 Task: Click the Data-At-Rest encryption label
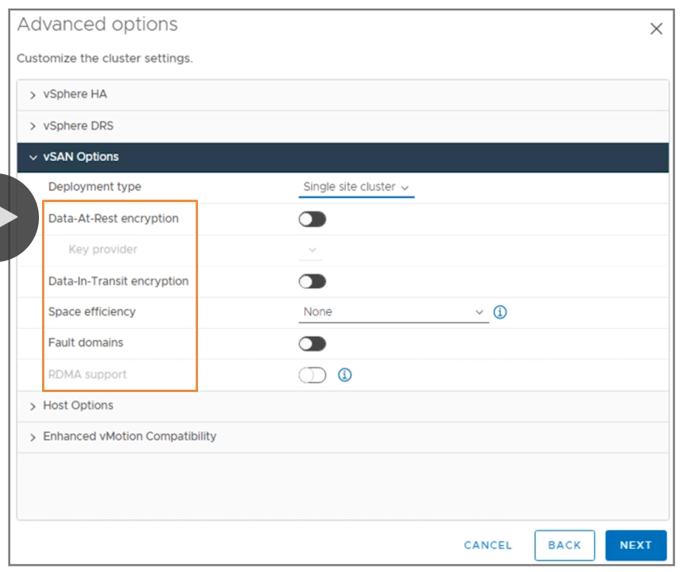(x=114, y=218)
